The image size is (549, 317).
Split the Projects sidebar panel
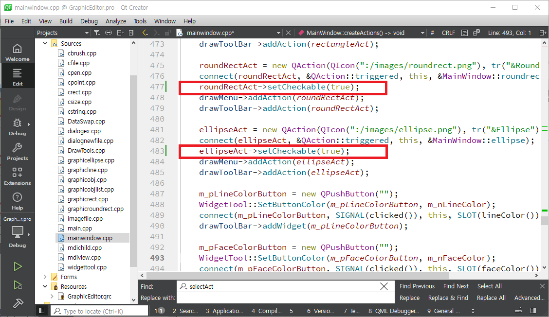(120, 33)
